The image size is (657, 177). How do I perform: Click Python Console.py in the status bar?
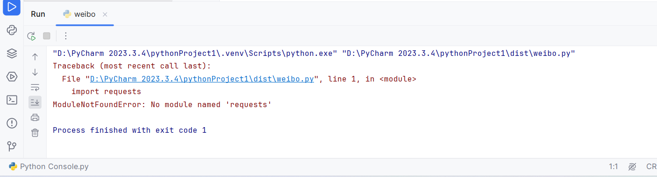click(49, 166)
